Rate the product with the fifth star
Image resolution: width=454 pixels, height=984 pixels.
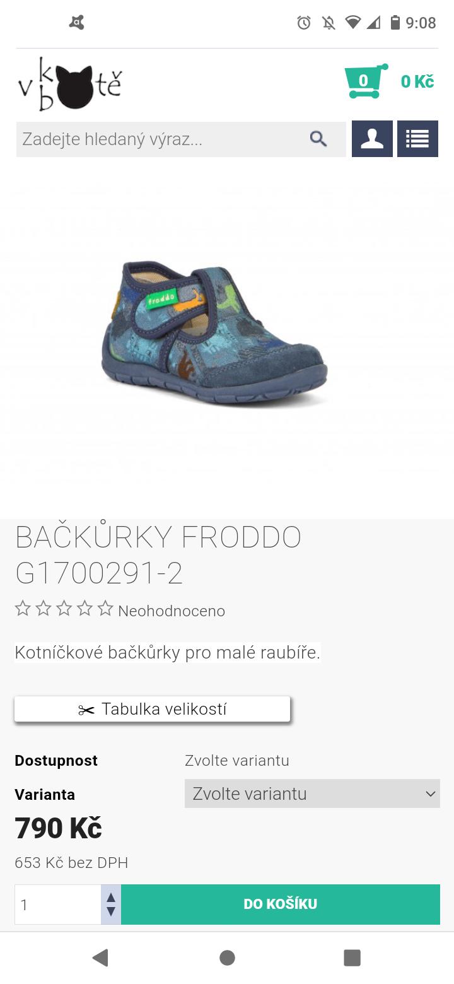point(105,609)
